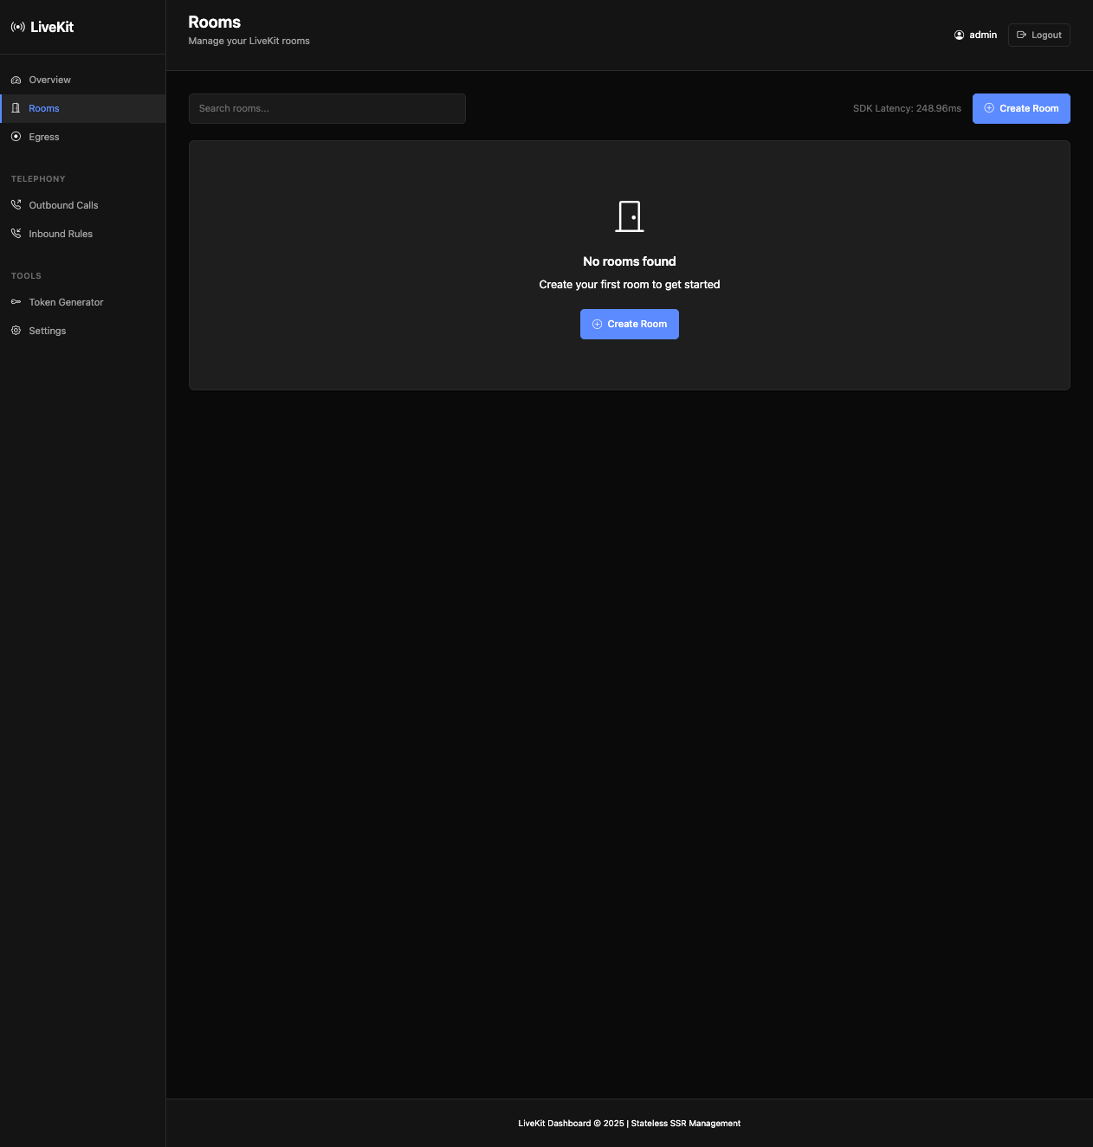
Task: Open the Overview page
Action: click(50, 80)
